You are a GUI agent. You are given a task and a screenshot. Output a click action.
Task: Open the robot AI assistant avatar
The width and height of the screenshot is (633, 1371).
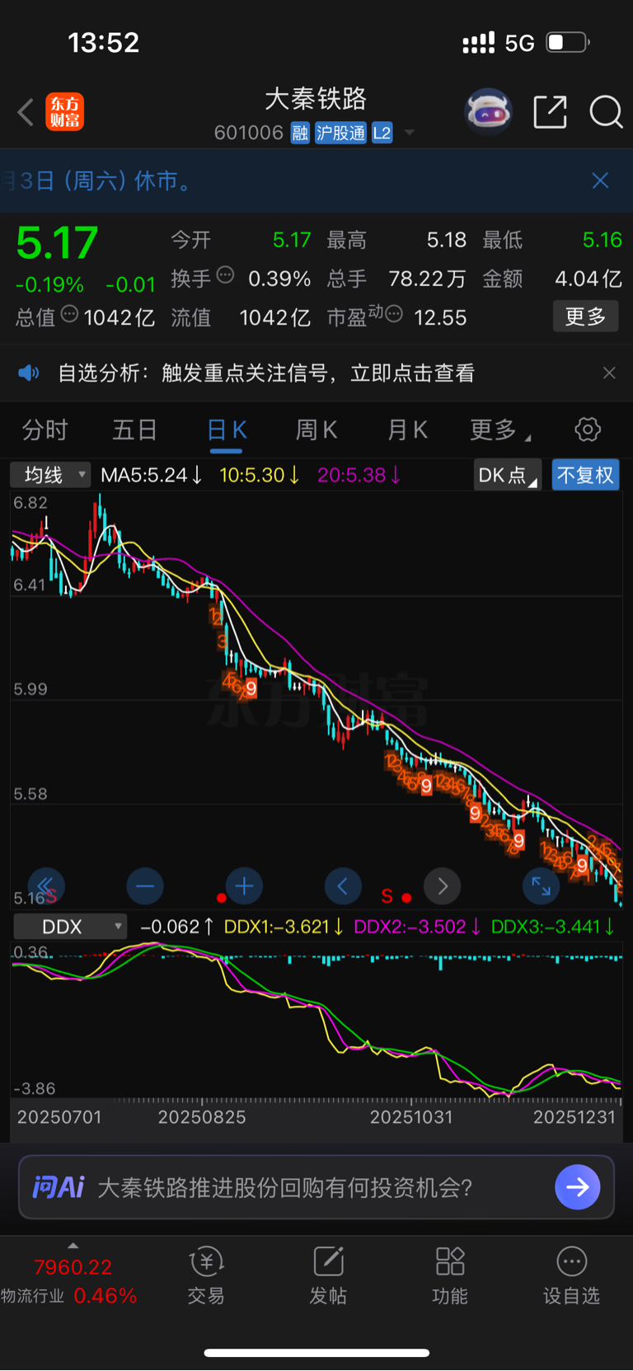[x=489, y=111]
